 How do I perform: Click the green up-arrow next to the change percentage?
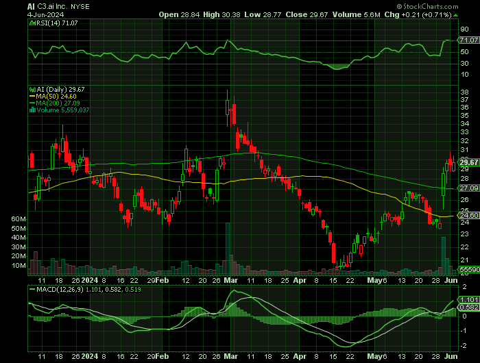pos(455,15)
